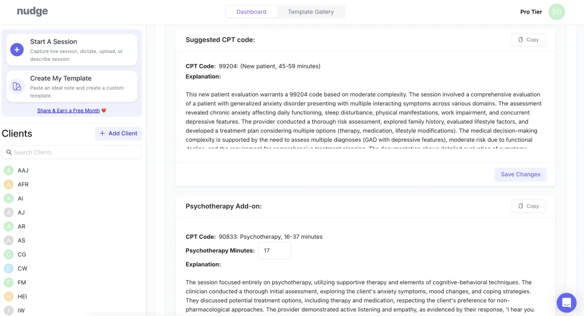Screen dimensions: 584x316
Task: Focus the Search Clients field
Action: (72, 152)
